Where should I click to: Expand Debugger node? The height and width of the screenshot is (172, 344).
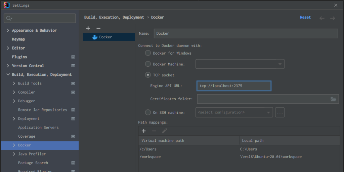pyautogui.click(x=14, y=101)
